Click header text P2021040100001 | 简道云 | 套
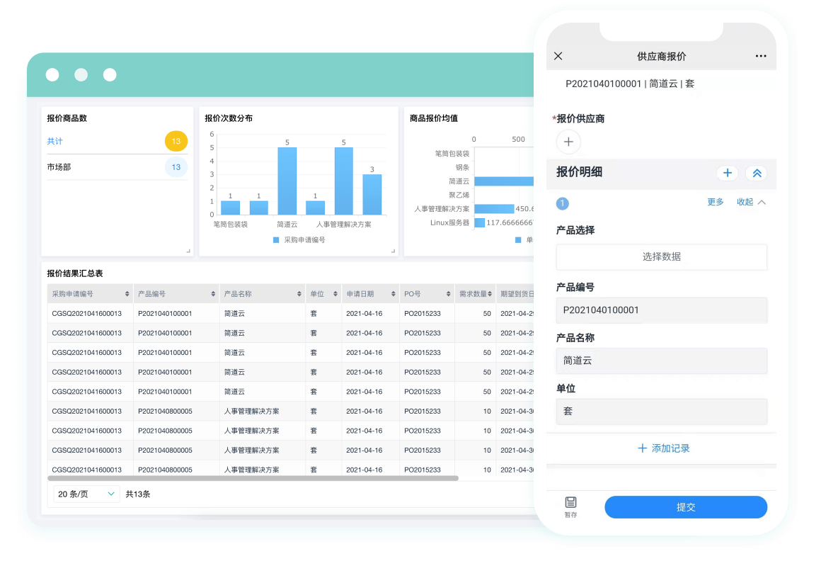The image size is (838, 561). tap(630, 84)
